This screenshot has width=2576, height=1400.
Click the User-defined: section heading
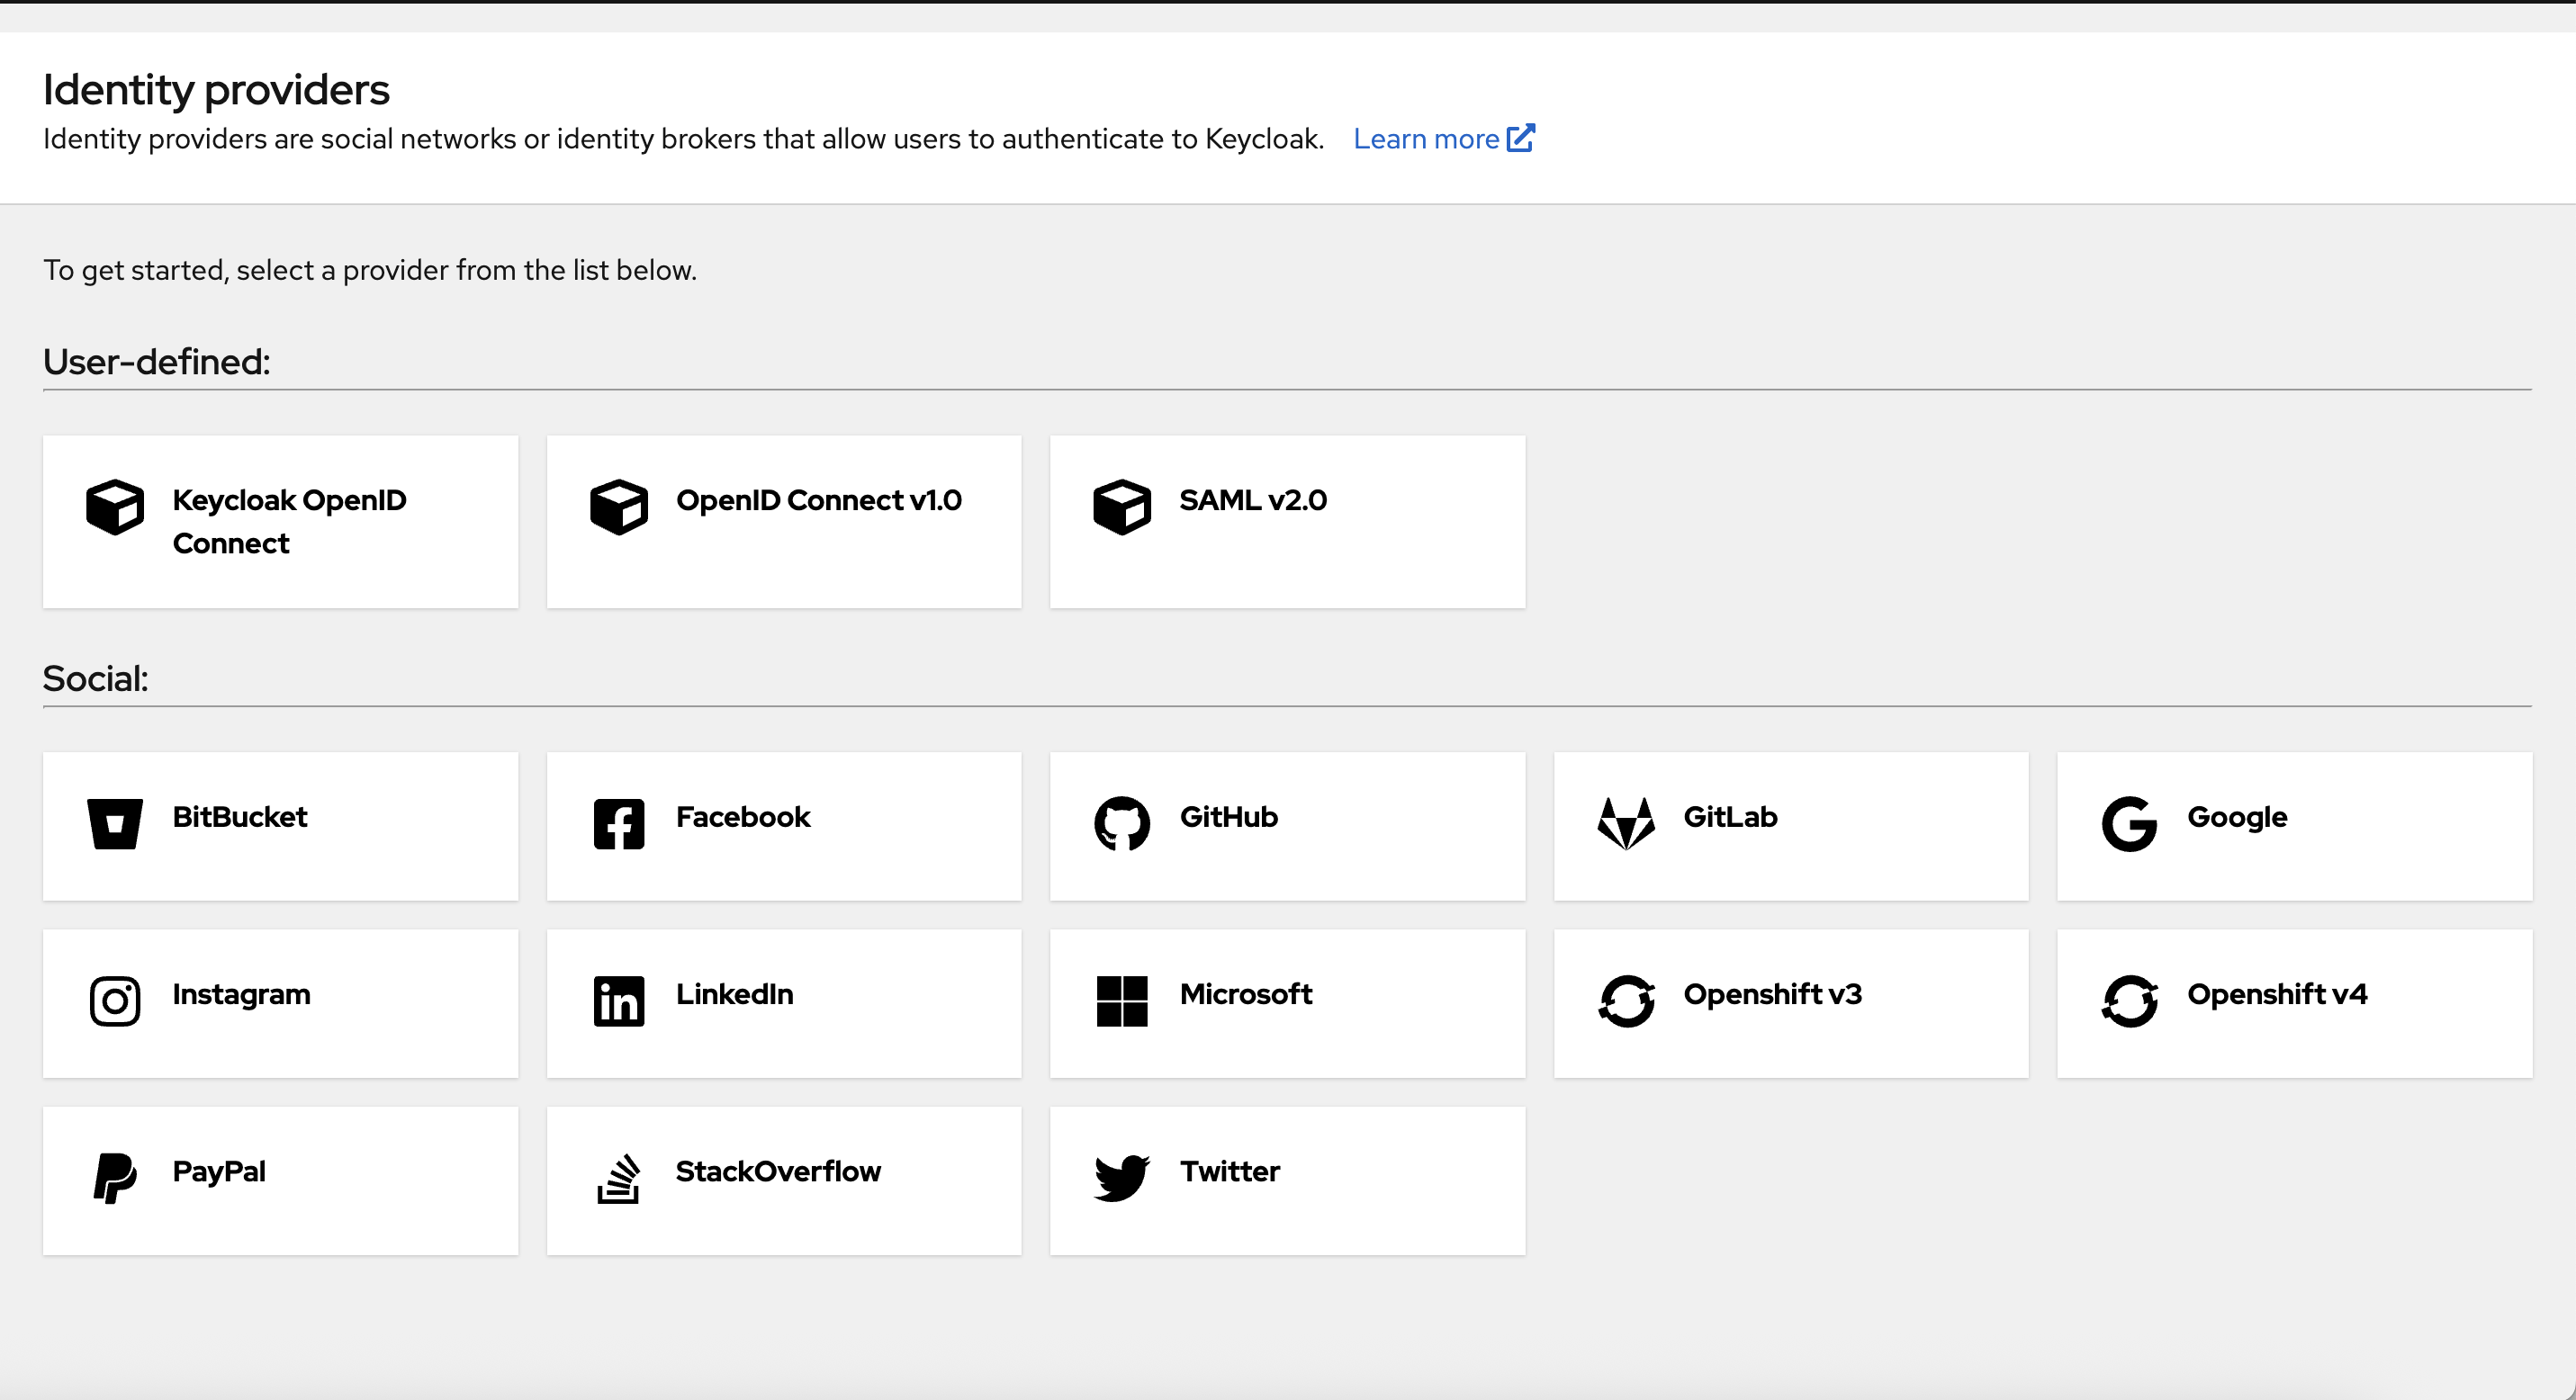point(157,362)
